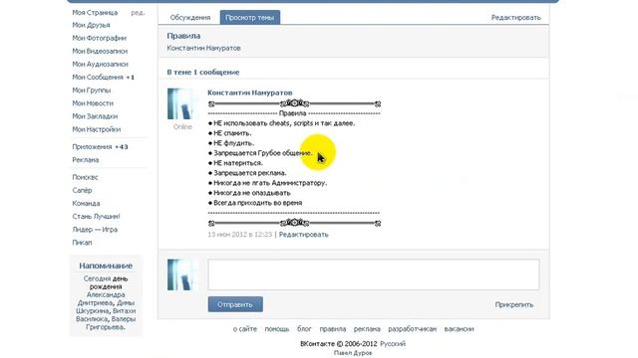This screenshot has height=358, width=638.
Task: Click the Правила topic title
Action: pyautogui.click(x=183, y=36)
